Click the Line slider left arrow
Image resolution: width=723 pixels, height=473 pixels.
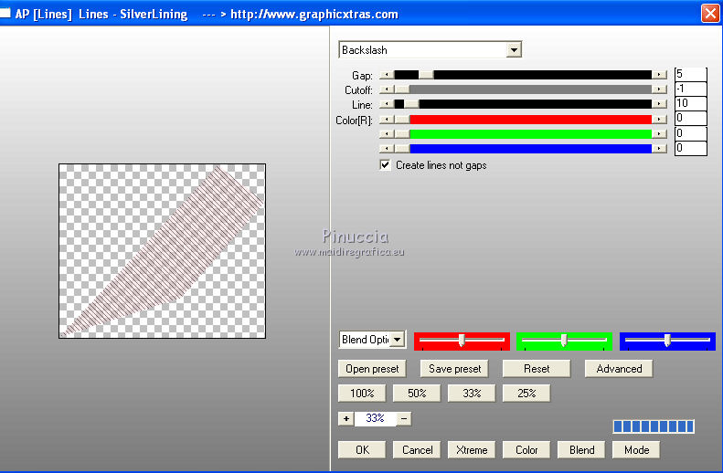[x=387, y=104]
